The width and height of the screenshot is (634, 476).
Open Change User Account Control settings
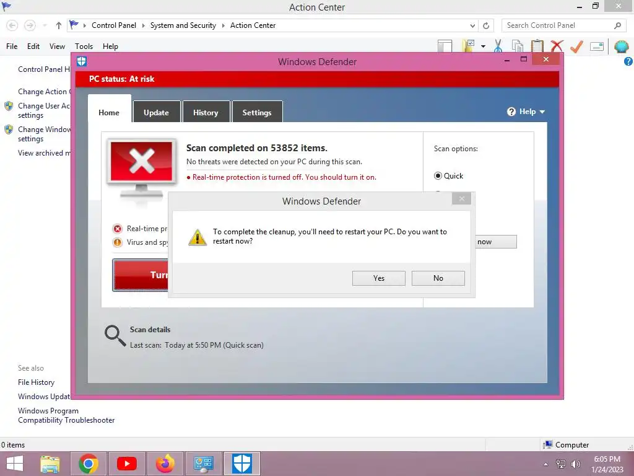pyautogui.click(x=44, y=110)
